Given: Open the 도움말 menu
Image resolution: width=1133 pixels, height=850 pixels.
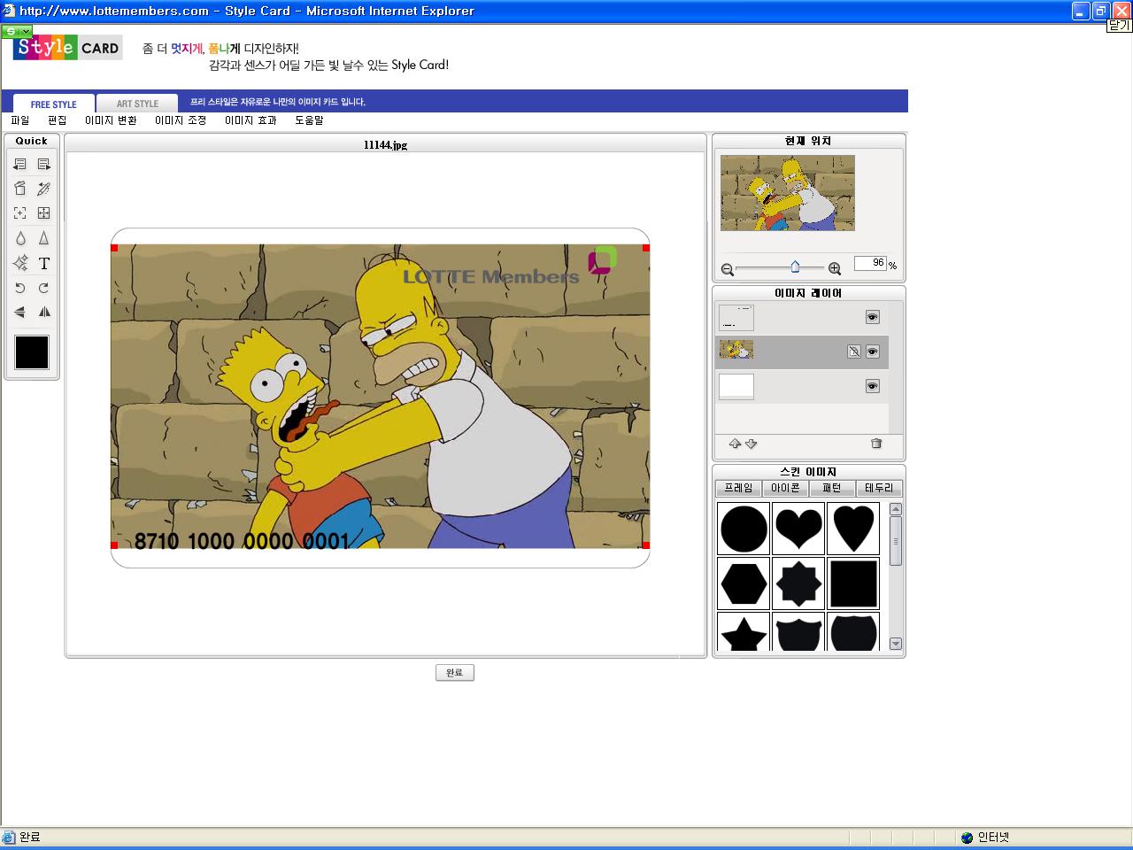Looking at the screenshot, I should click(309, 120).
